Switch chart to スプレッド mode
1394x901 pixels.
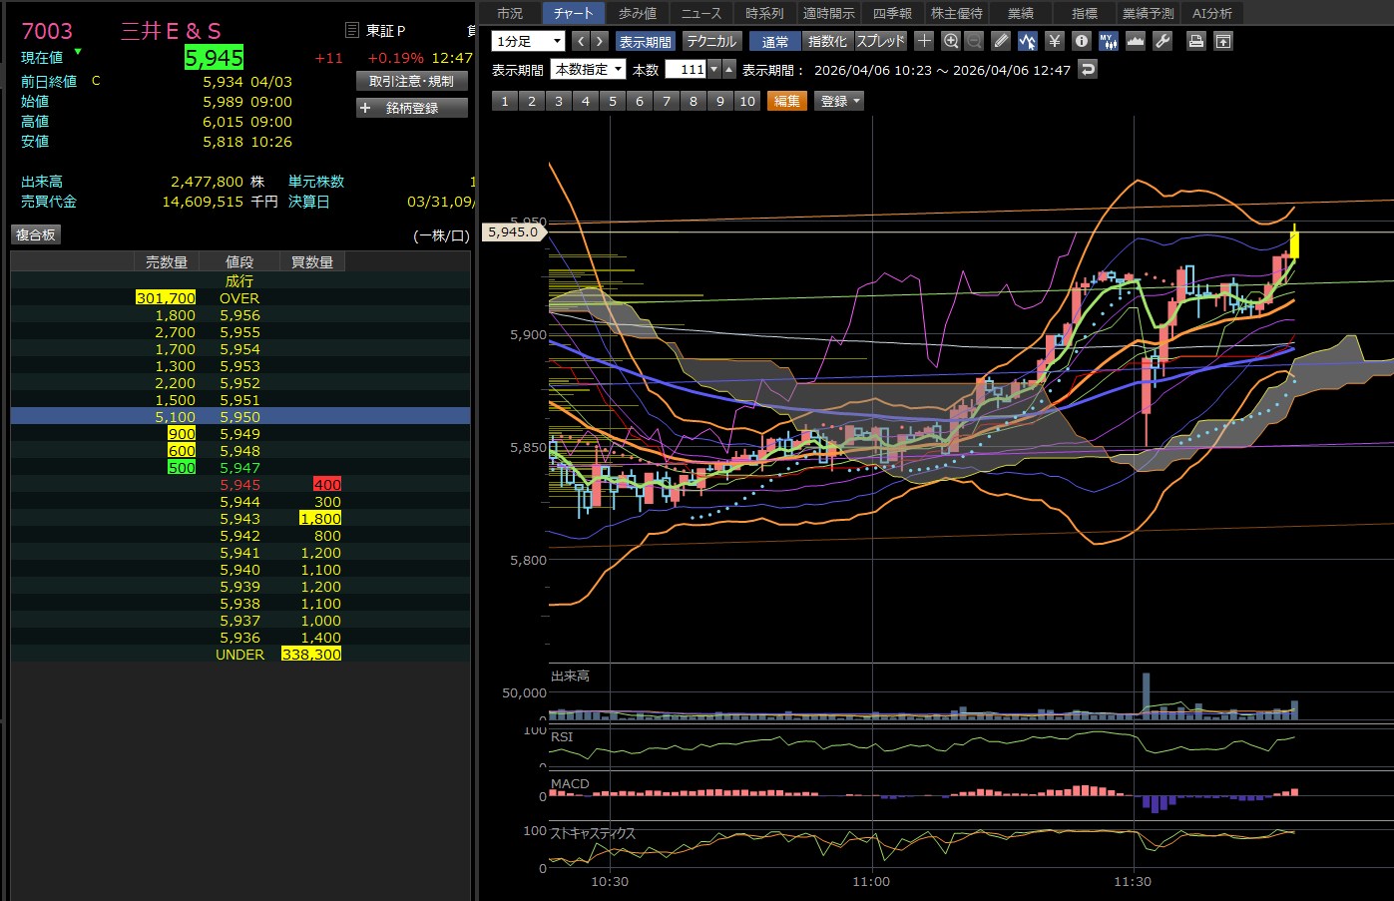click(x=880, y=41)
